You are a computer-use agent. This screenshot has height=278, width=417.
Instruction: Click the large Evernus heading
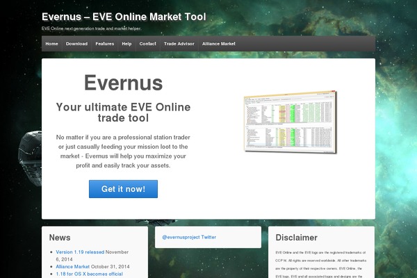[123, 83]
